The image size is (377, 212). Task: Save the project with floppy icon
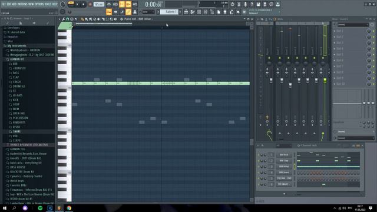pos(258,4)
